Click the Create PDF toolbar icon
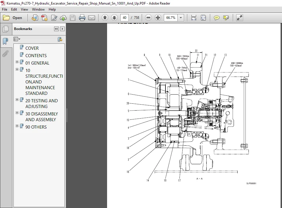The image size is (282, 208). (44, 18)
